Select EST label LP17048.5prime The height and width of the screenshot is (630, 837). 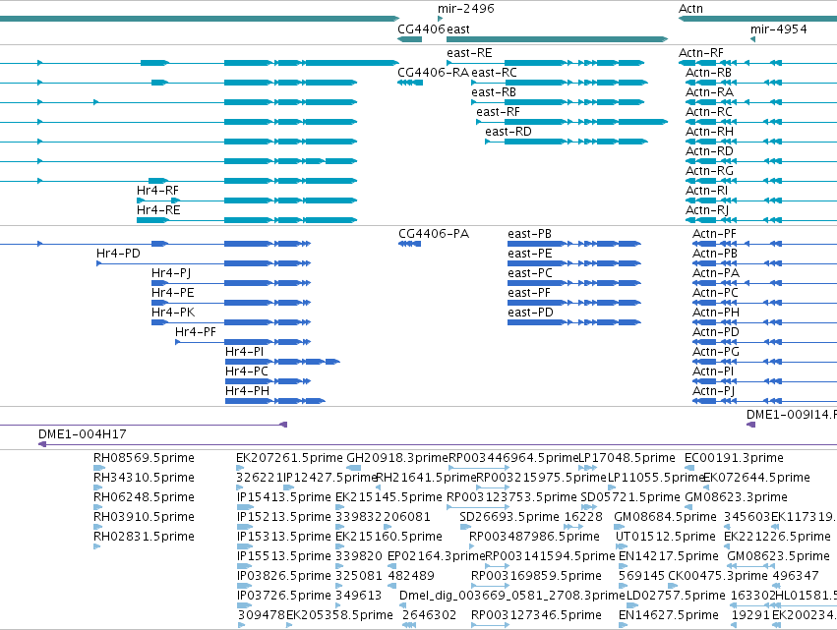(x=628, y=458)
